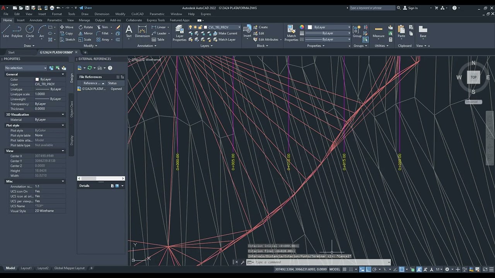
Task: Collapse the General properties section
Action: [x=63, y=74]
